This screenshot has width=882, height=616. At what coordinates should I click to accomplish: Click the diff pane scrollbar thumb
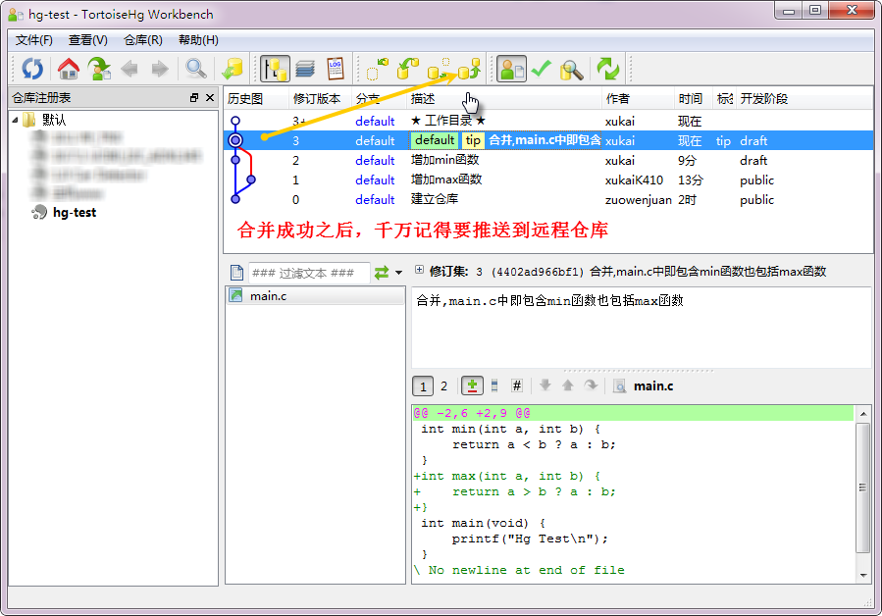[863, 488]
